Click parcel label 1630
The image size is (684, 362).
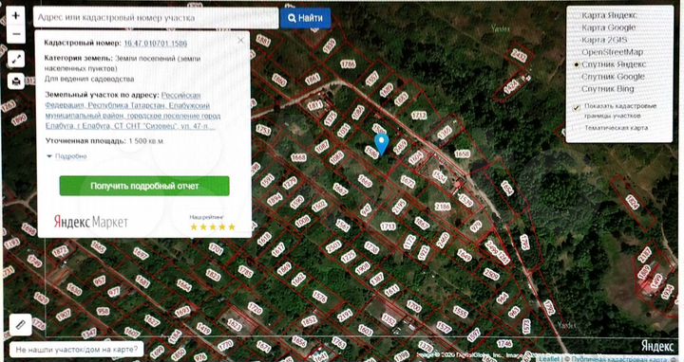tap(74, 289)
